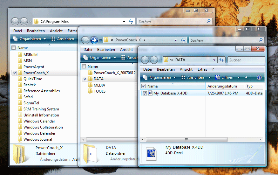Click the SigmaTel folder icon
The image size is (278, 175).
pos(20,103)
